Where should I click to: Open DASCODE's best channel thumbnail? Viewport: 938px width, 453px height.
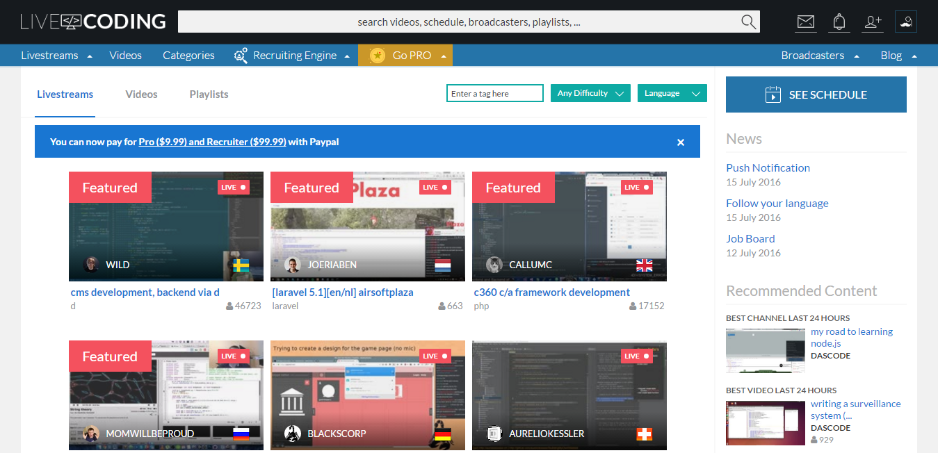click(x=765, y=351)
